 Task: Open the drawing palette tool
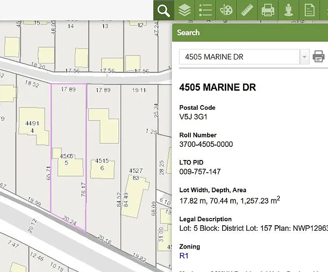[x=226, y=10]
